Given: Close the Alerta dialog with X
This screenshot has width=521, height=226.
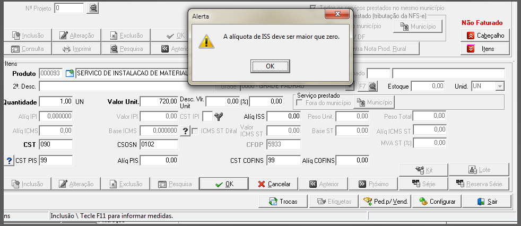Looking at the screenshot, I should tap(337, 14).
